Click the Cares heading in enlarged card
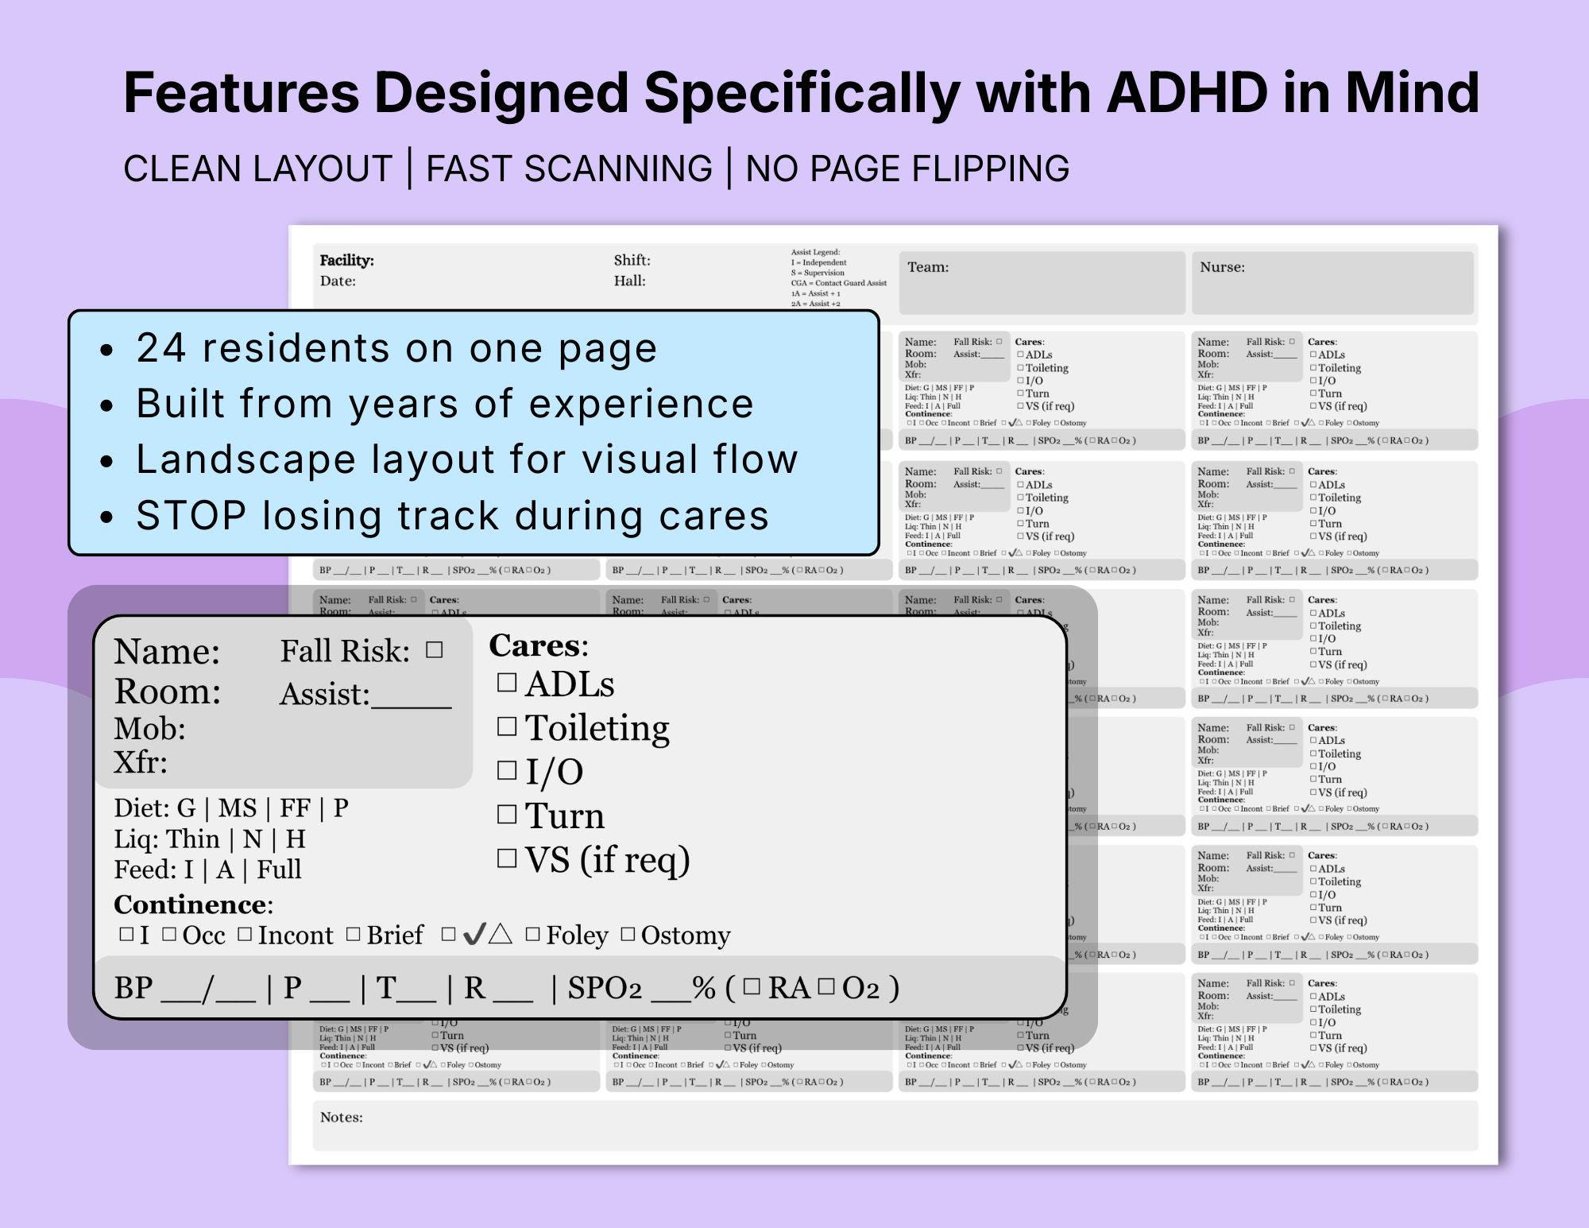 [539, 645]
